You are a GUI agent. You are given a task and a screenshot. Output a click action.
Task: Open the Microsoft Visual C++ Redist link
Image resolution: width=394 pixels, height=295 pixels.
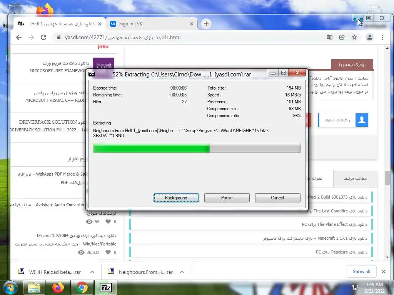[x=55, y=100]
